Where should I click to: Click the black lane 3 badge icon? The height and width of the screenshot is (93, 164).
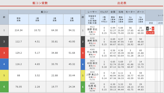(x=147, y=29)
